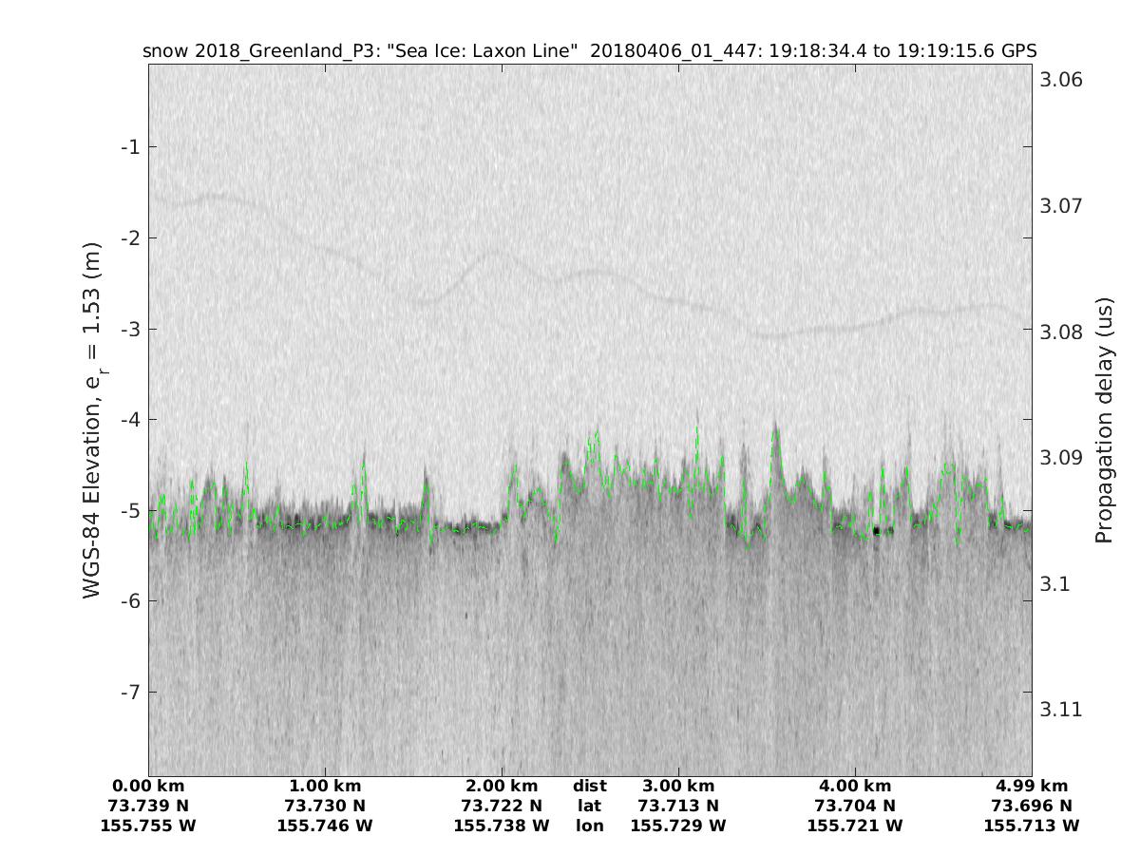1140x855 pixels.
Task: Click the 'dist' legend label below axis
Action: click(x=589, y=786)
